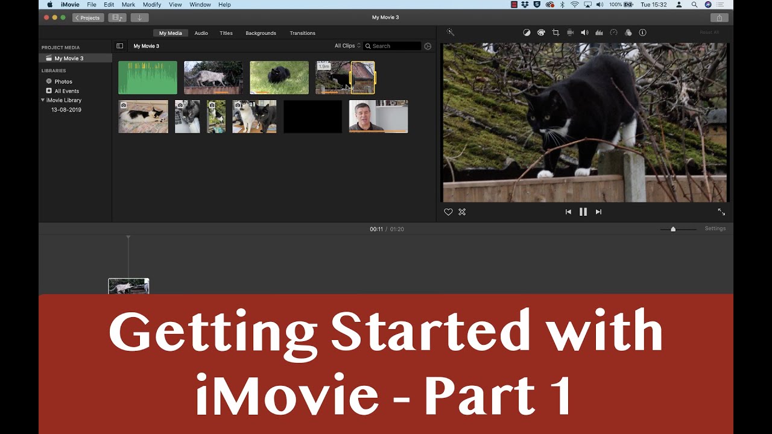The image size is (772, 434).
Task: Select the green audio waveform clip
Action: pos(148,77)
